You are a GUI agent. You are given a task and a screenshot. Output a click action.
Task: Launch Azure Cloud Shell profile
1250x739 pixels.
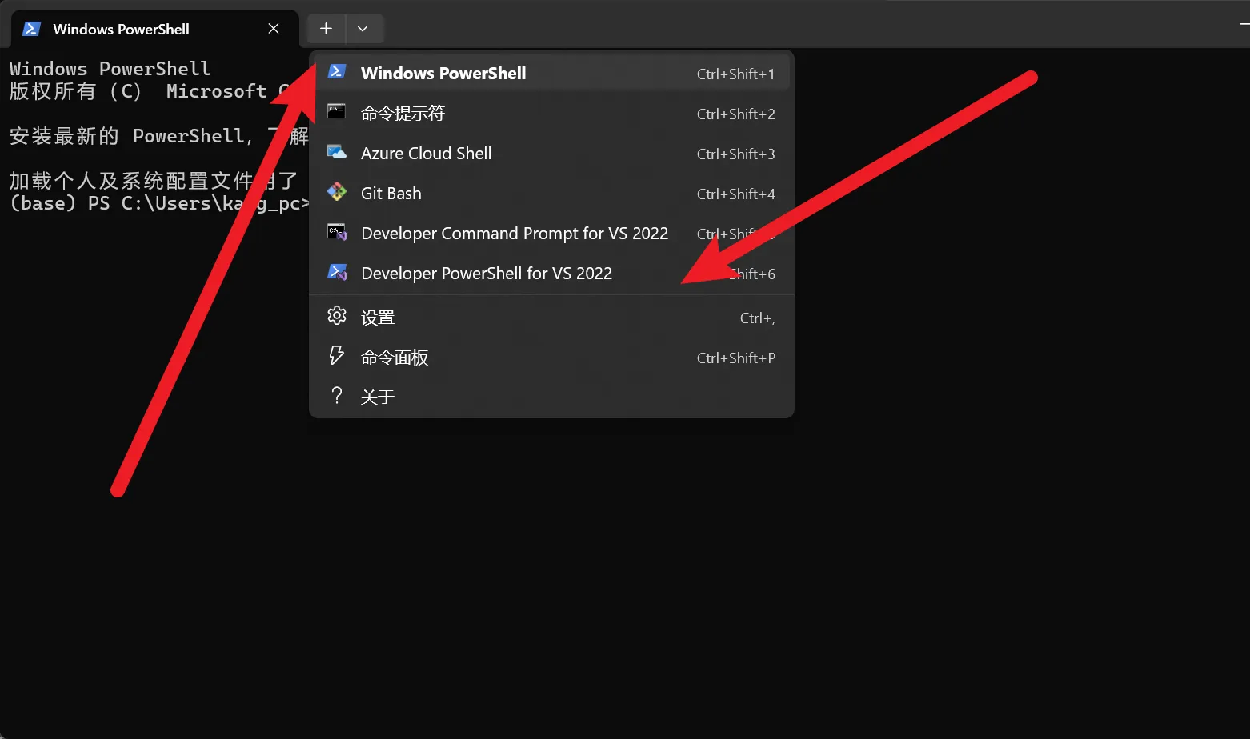(x=551, y=154)
